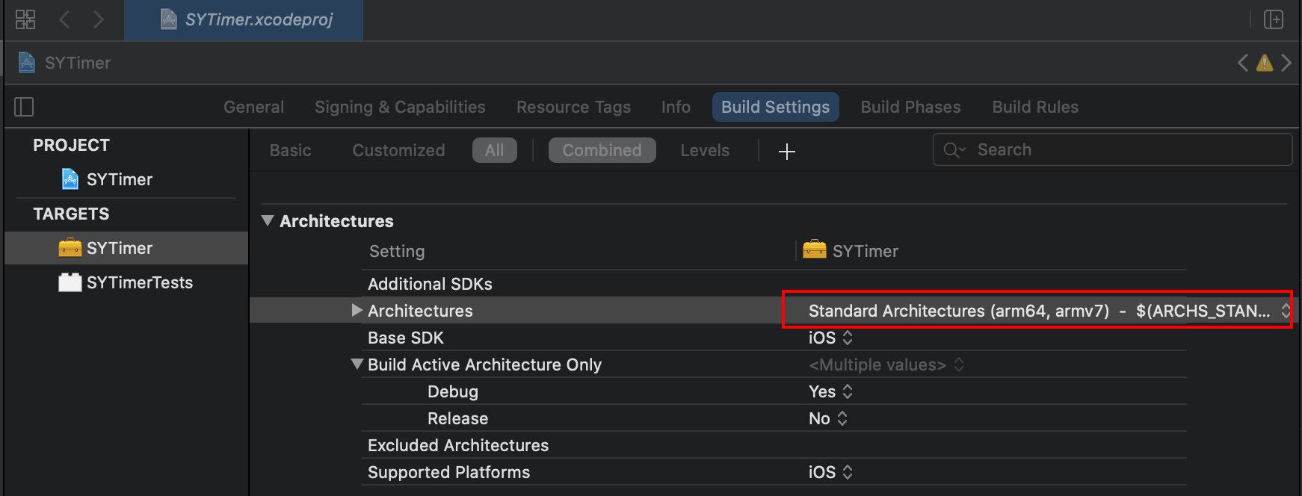The height and width of the screenshot is (496, 1302).
Task: Click the Base SDK setting name
Action: [x=406, y=338]
